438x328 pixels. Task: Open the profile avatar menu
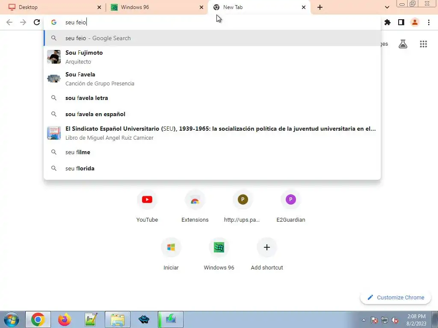[415, 22]
